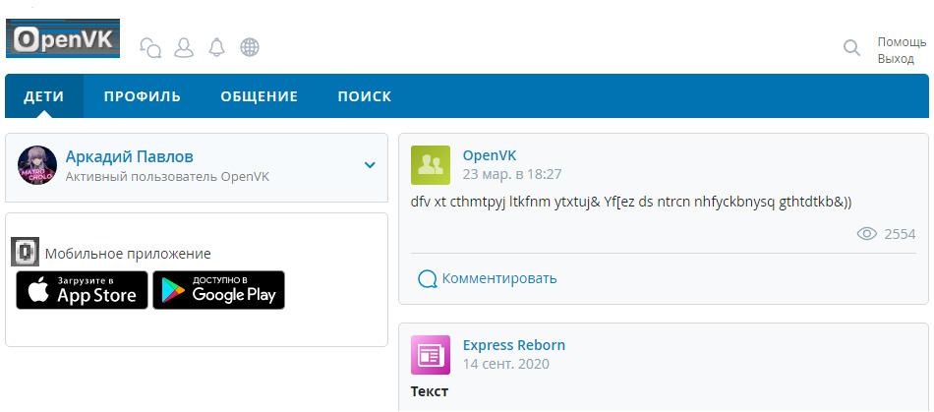Viewport: 934px width, 412px height.
Task: Click the OpenVK group green avatar
Action: pos(431,165)
